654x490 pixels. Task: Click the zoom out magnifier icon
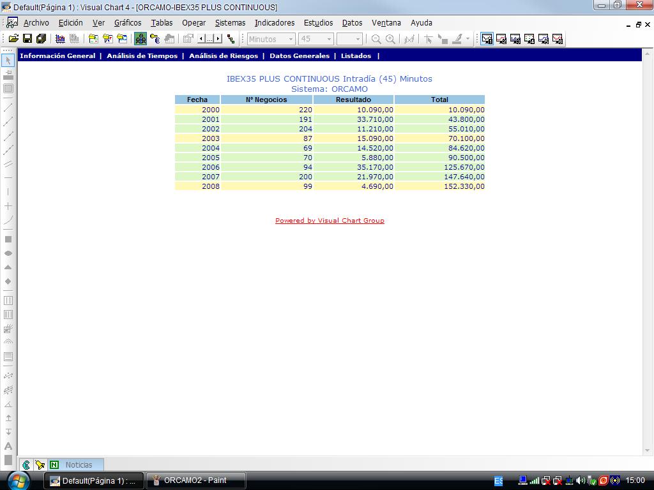tap(376, 39)
